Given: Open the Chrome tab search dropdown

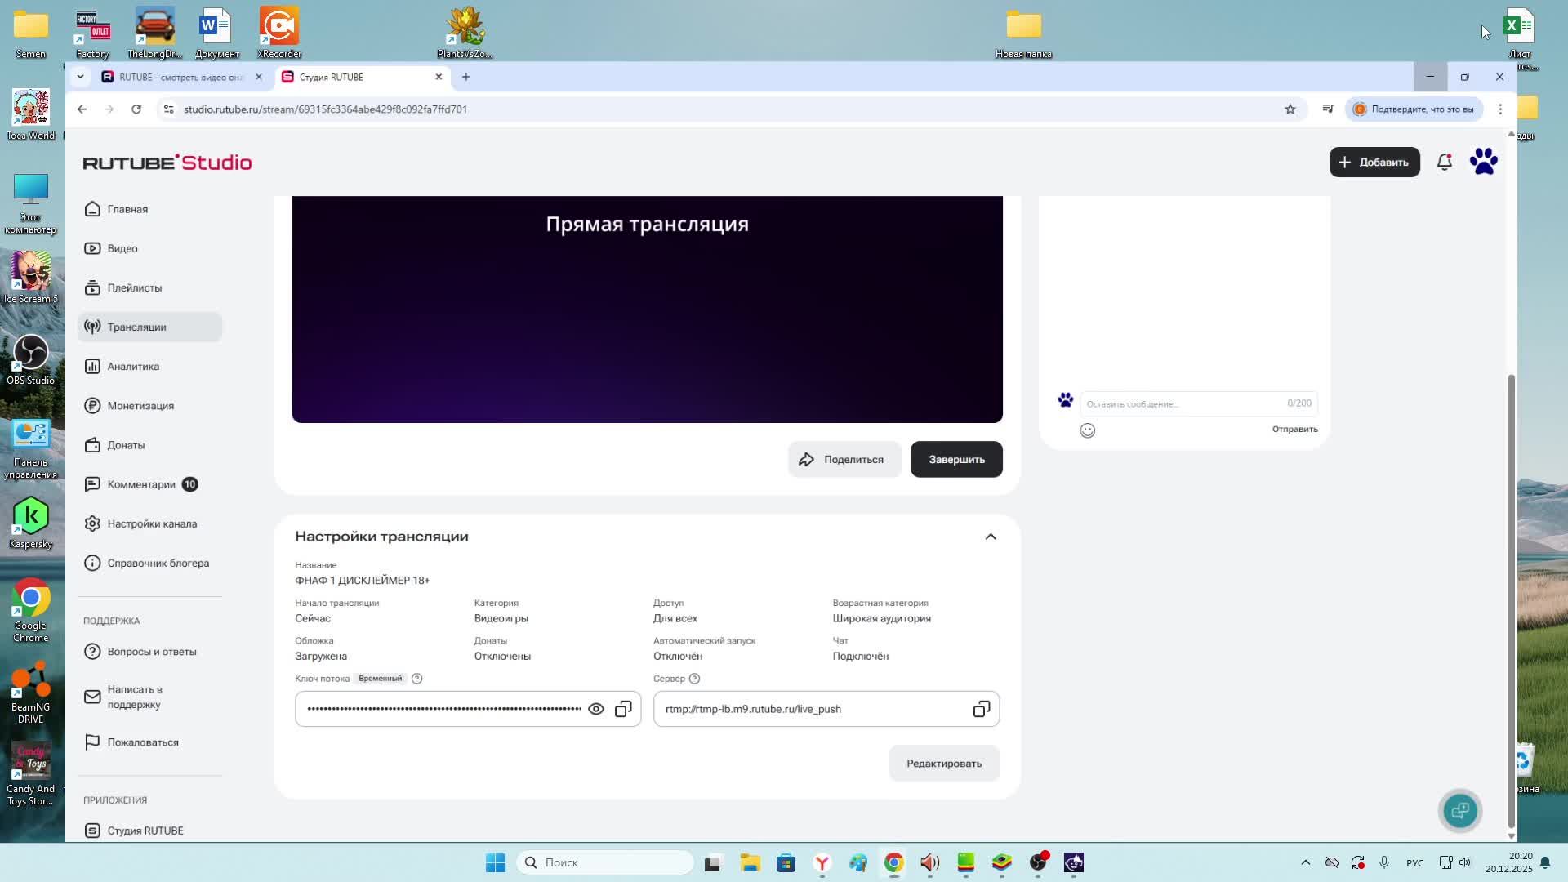Looking at the screenshot, I should (80, 77).
